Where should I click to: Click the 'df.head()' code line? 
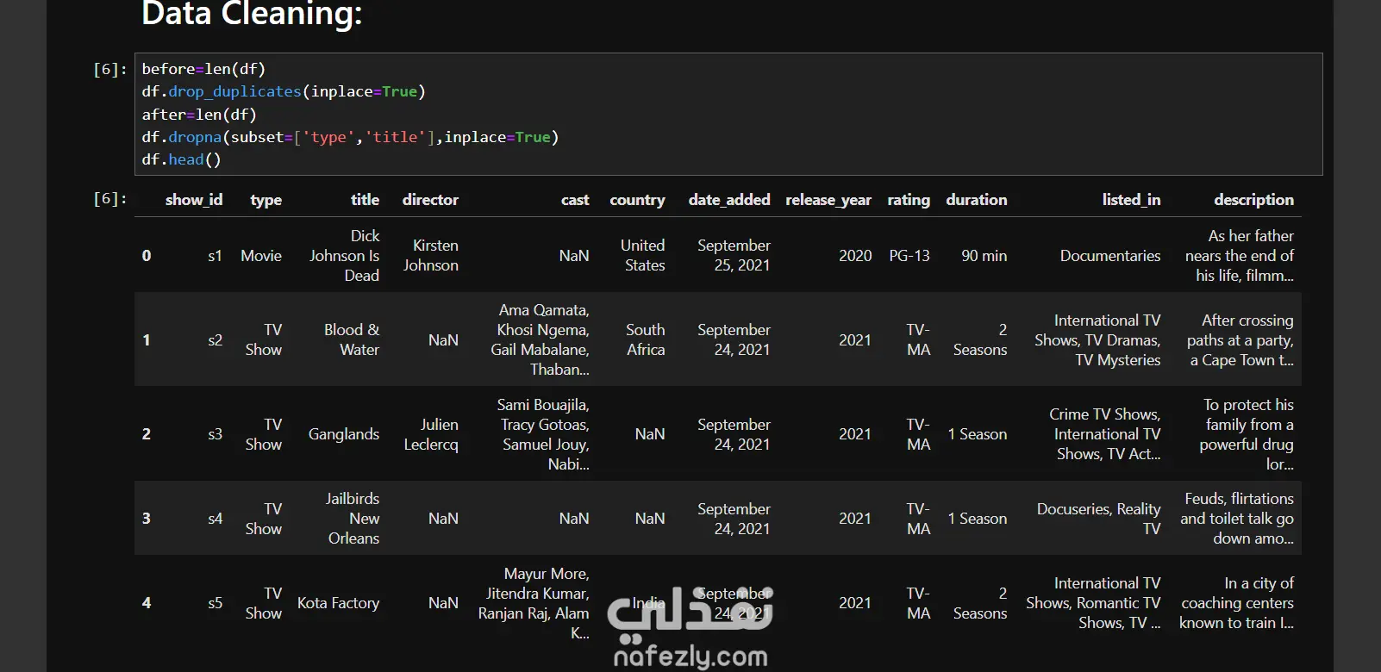[x=181, y=159]
